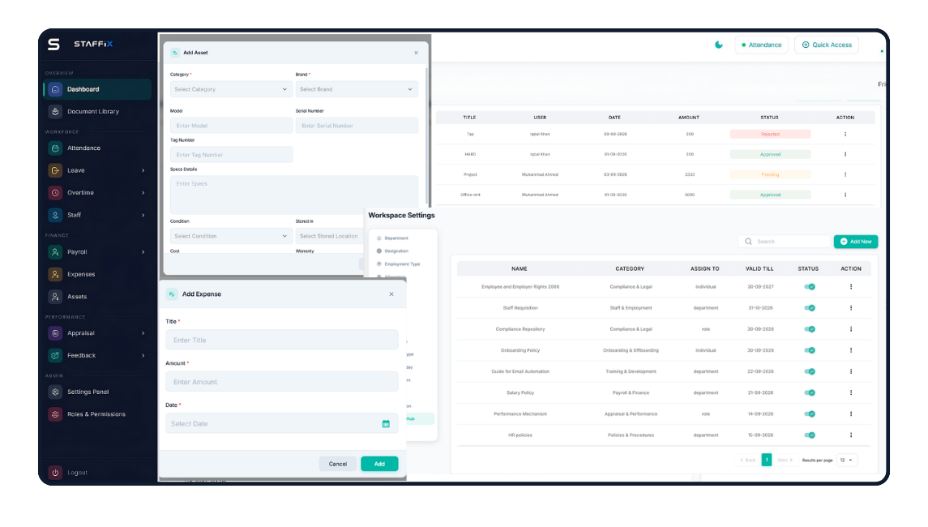Close the Add Expense dialog
928x527 pixels.
(x=391, y=294)
